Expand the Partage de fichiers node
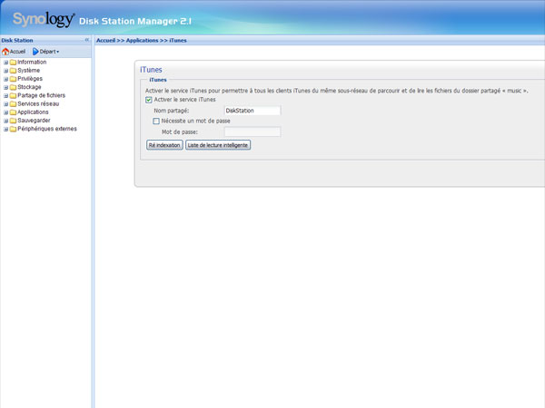The height and width of the screenshot is (408, 545). pos(6,96)
